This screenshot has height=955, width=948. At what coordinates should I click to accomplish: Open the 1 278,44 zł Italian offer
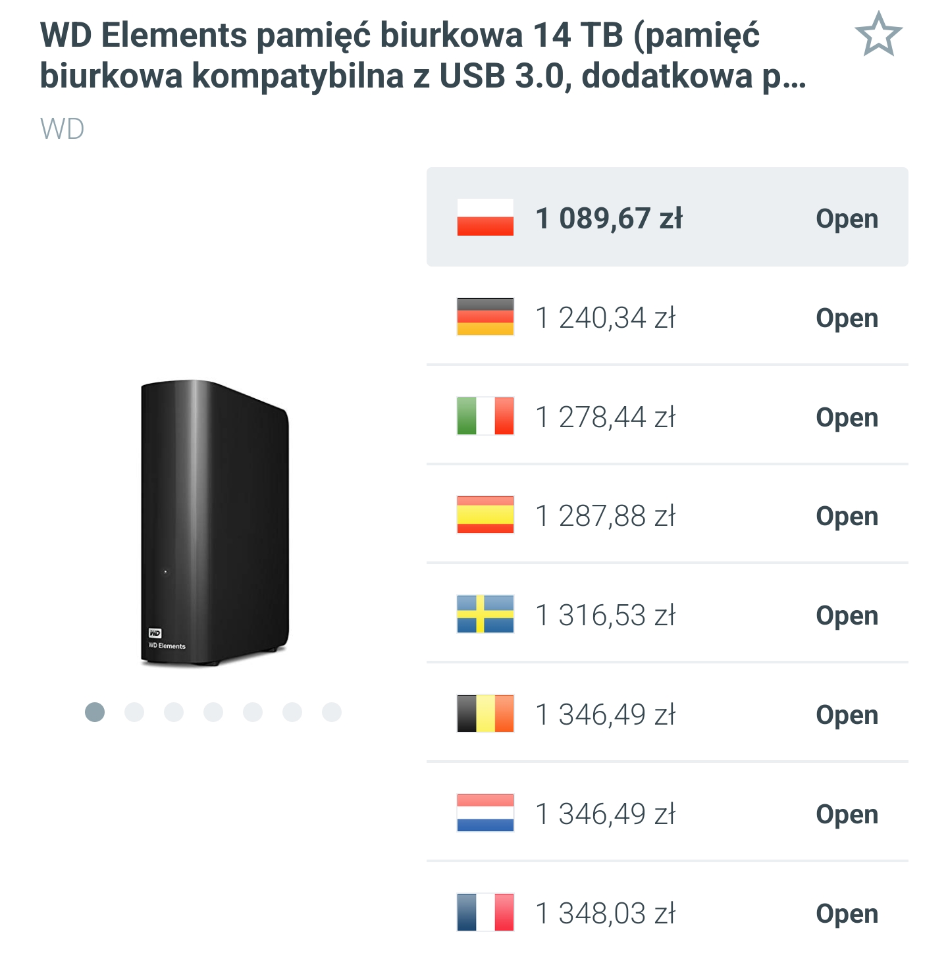[847, 417]
